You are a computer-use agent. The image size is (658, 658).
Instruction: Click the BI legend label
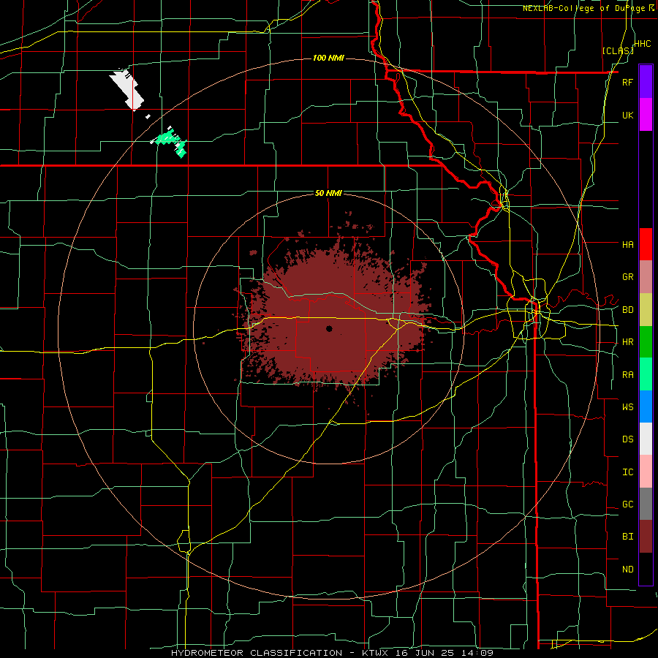[627, 537]
